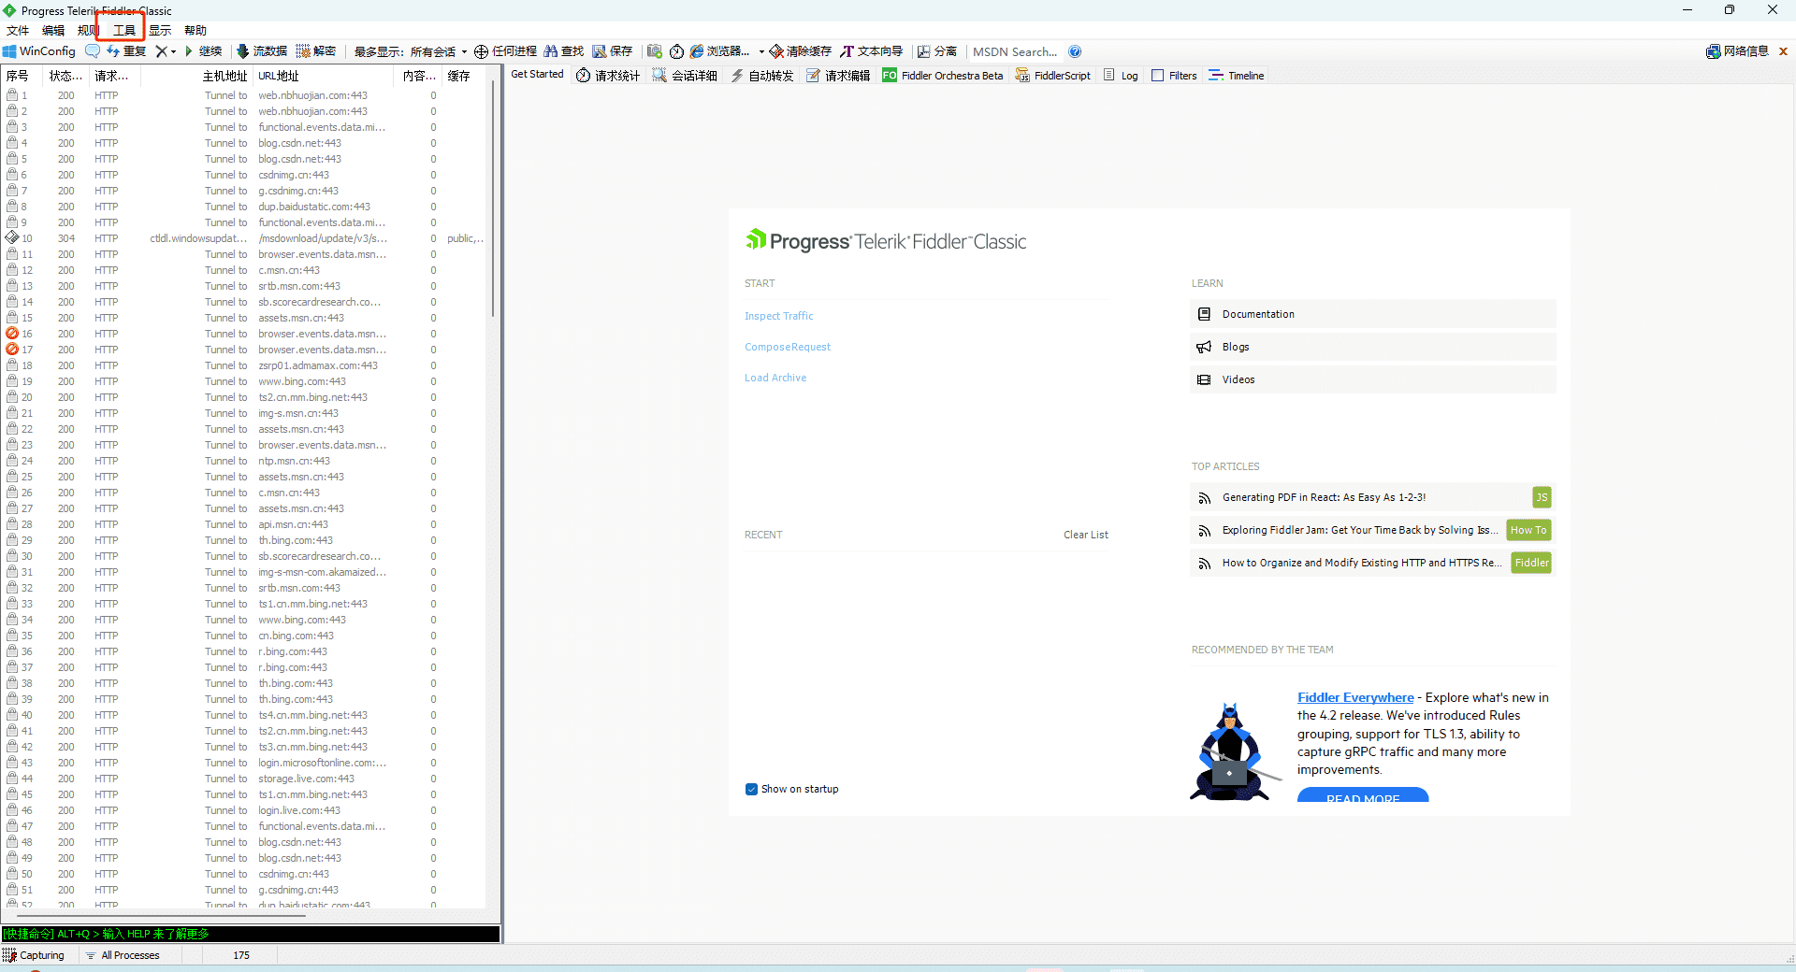Screen dimensions: 1796x972
Task: Open the 帮助 menu
Action: coord(196,30)
